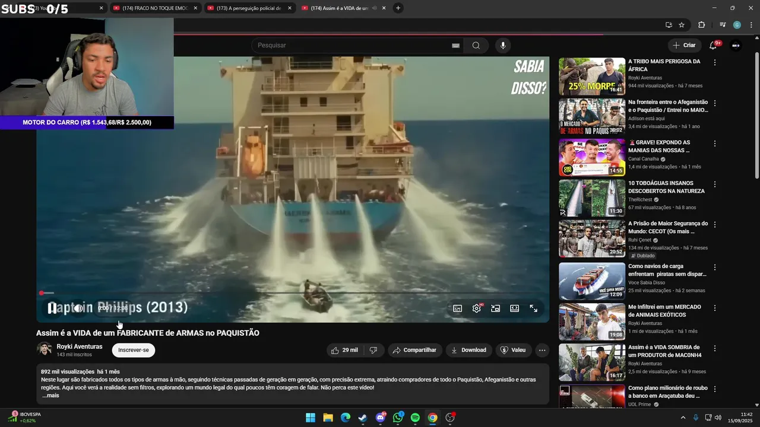Open options for Como navios de carga video

pos(715,267)
